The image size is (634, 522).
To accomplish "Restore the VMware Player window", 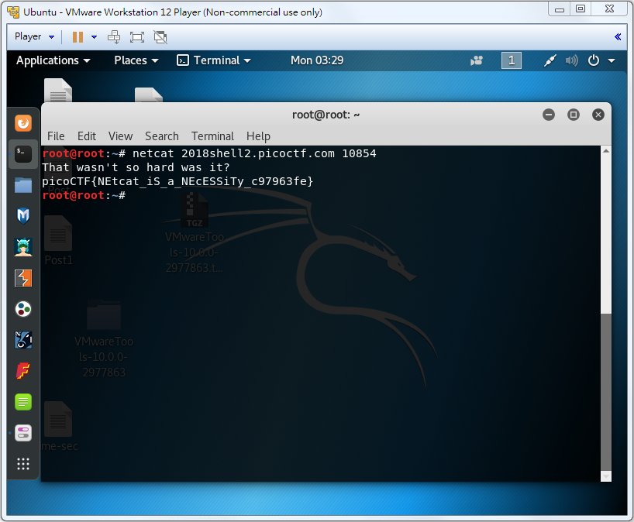I will 581,9.
